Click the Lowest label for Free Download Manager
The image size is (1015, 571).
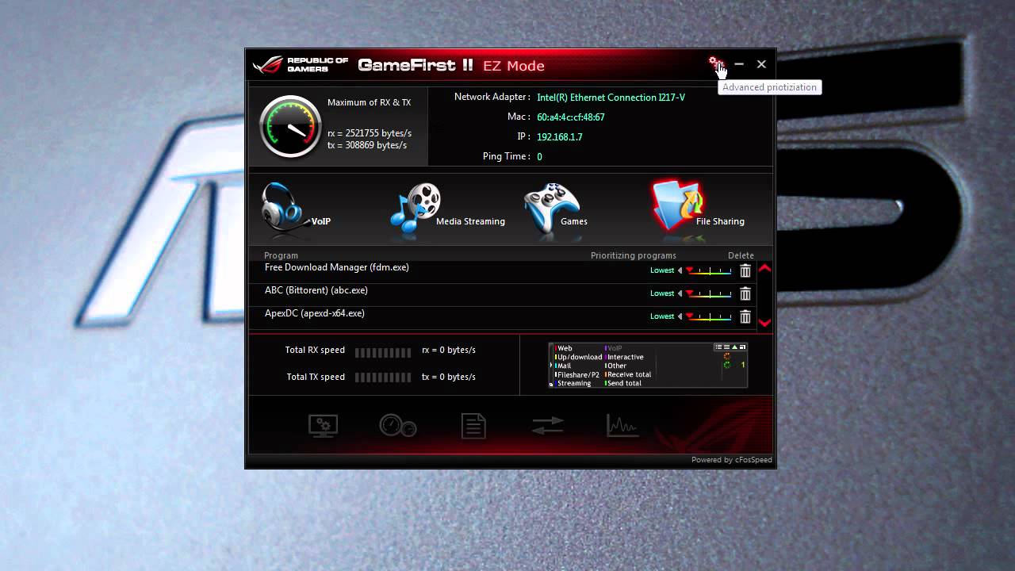(662, 270)
